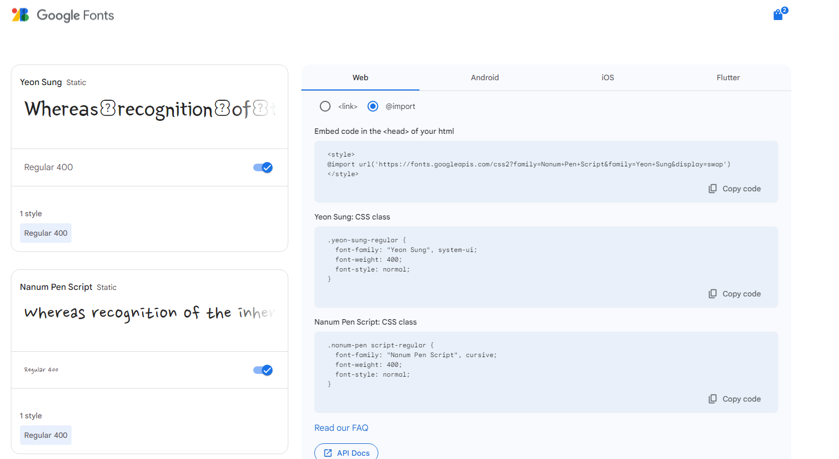Select the <link> radio option

[325, 106]
